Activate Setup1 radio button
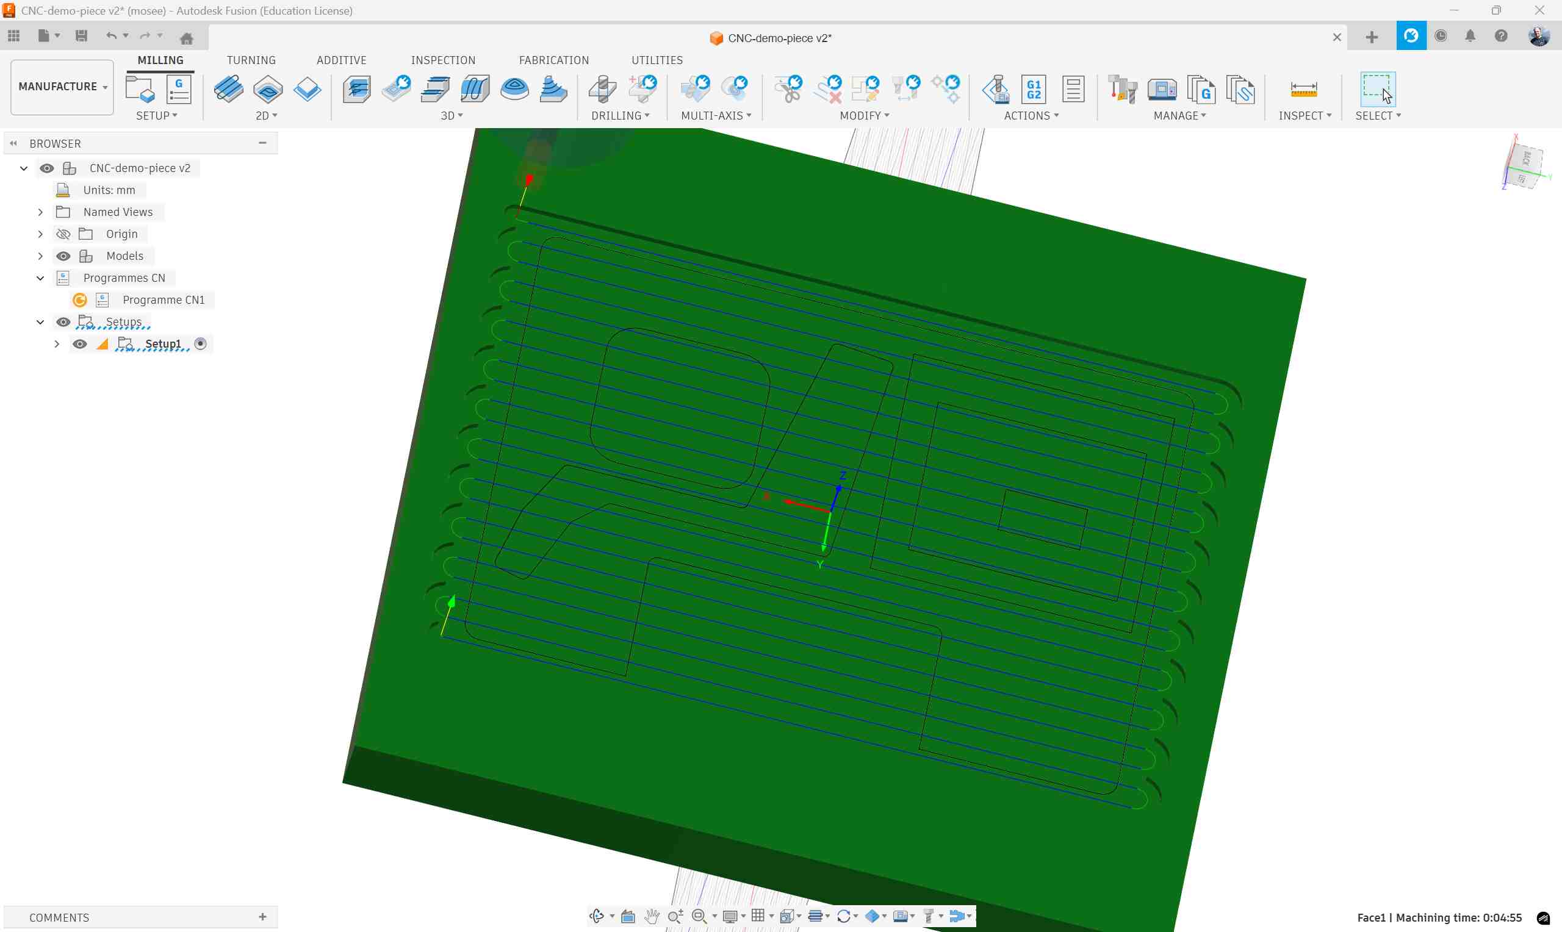Viewport: 1562px width, 932px height. 200,343
